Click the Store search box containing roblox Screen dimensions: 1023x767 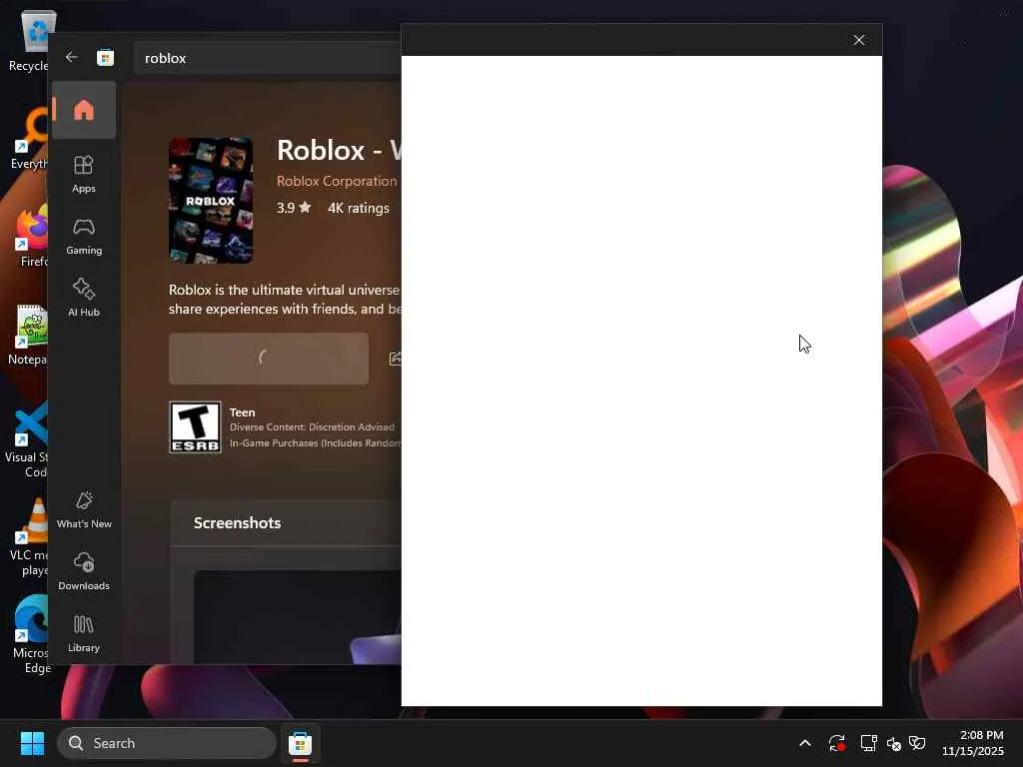[x=268, y=58]
